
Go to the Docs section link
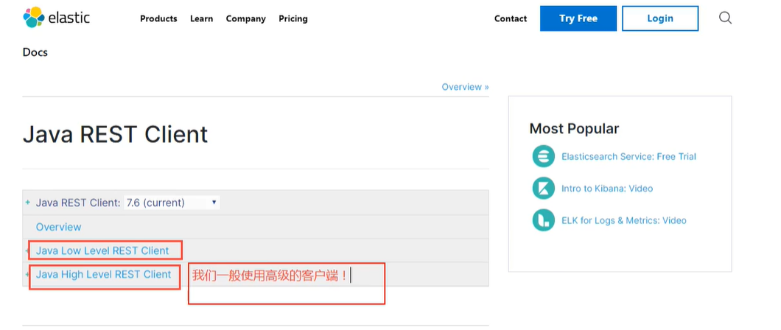point(35,52)
